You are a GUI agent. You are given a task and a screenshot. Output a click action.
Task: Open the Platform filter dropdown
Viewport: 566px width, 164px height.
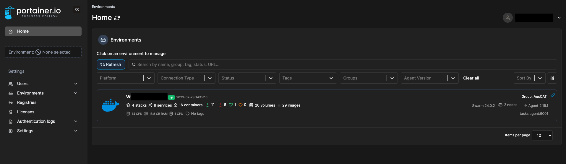[x=125, y=78]
